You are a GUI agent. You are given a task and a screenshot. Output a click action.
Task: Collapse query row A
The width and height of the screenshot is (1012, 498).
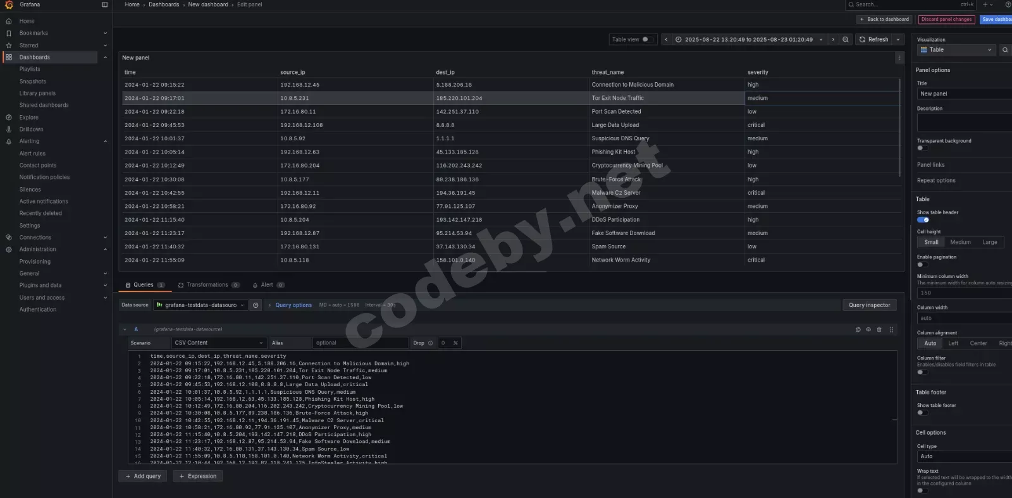pos(125,329)
